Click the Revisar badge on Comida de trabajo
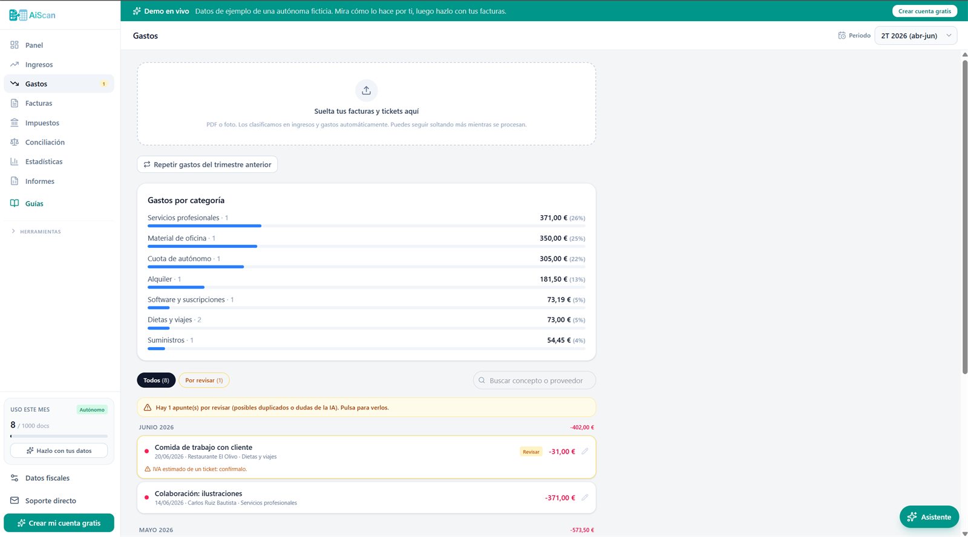This screenshot has height=537, width=968. click(x=531, y=452)
